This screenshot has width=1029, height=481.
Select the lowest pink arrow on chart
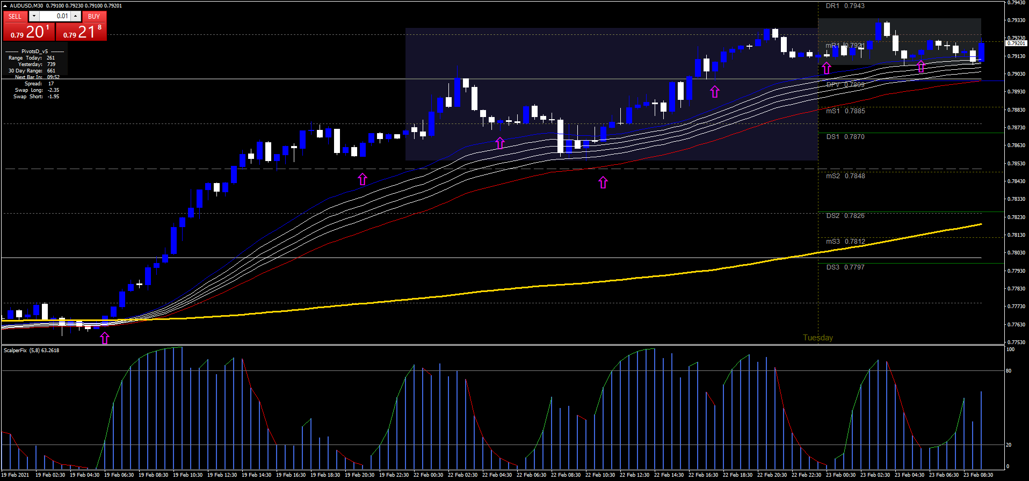pos(105,338)
